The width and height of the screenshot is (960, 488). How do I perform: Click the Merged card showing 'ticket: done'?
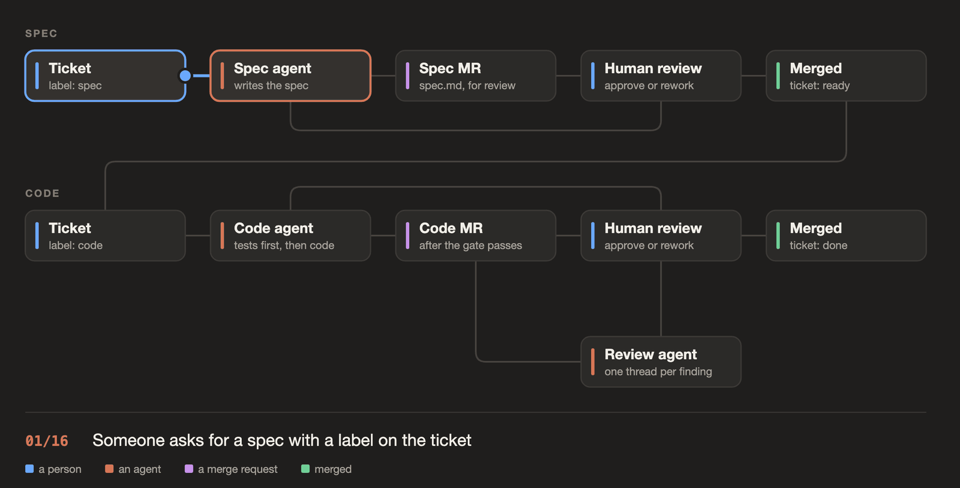tap(847, 236)
